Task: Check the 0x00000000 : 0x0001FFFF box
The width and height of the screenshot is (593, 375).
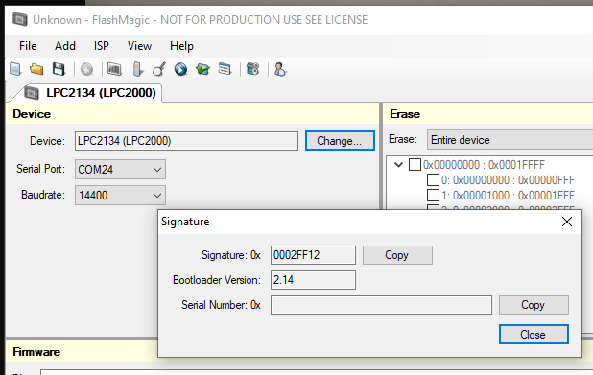Action: tap(415, 165)
